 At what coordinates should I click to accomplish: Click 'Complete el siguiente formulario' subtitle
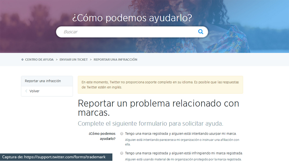point(150,123)
